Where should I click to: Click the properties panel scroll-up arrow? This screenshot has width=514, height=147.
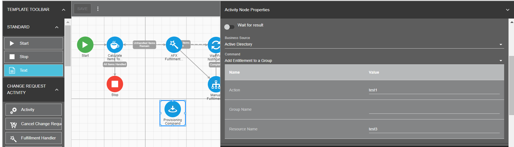coord(512,22)
